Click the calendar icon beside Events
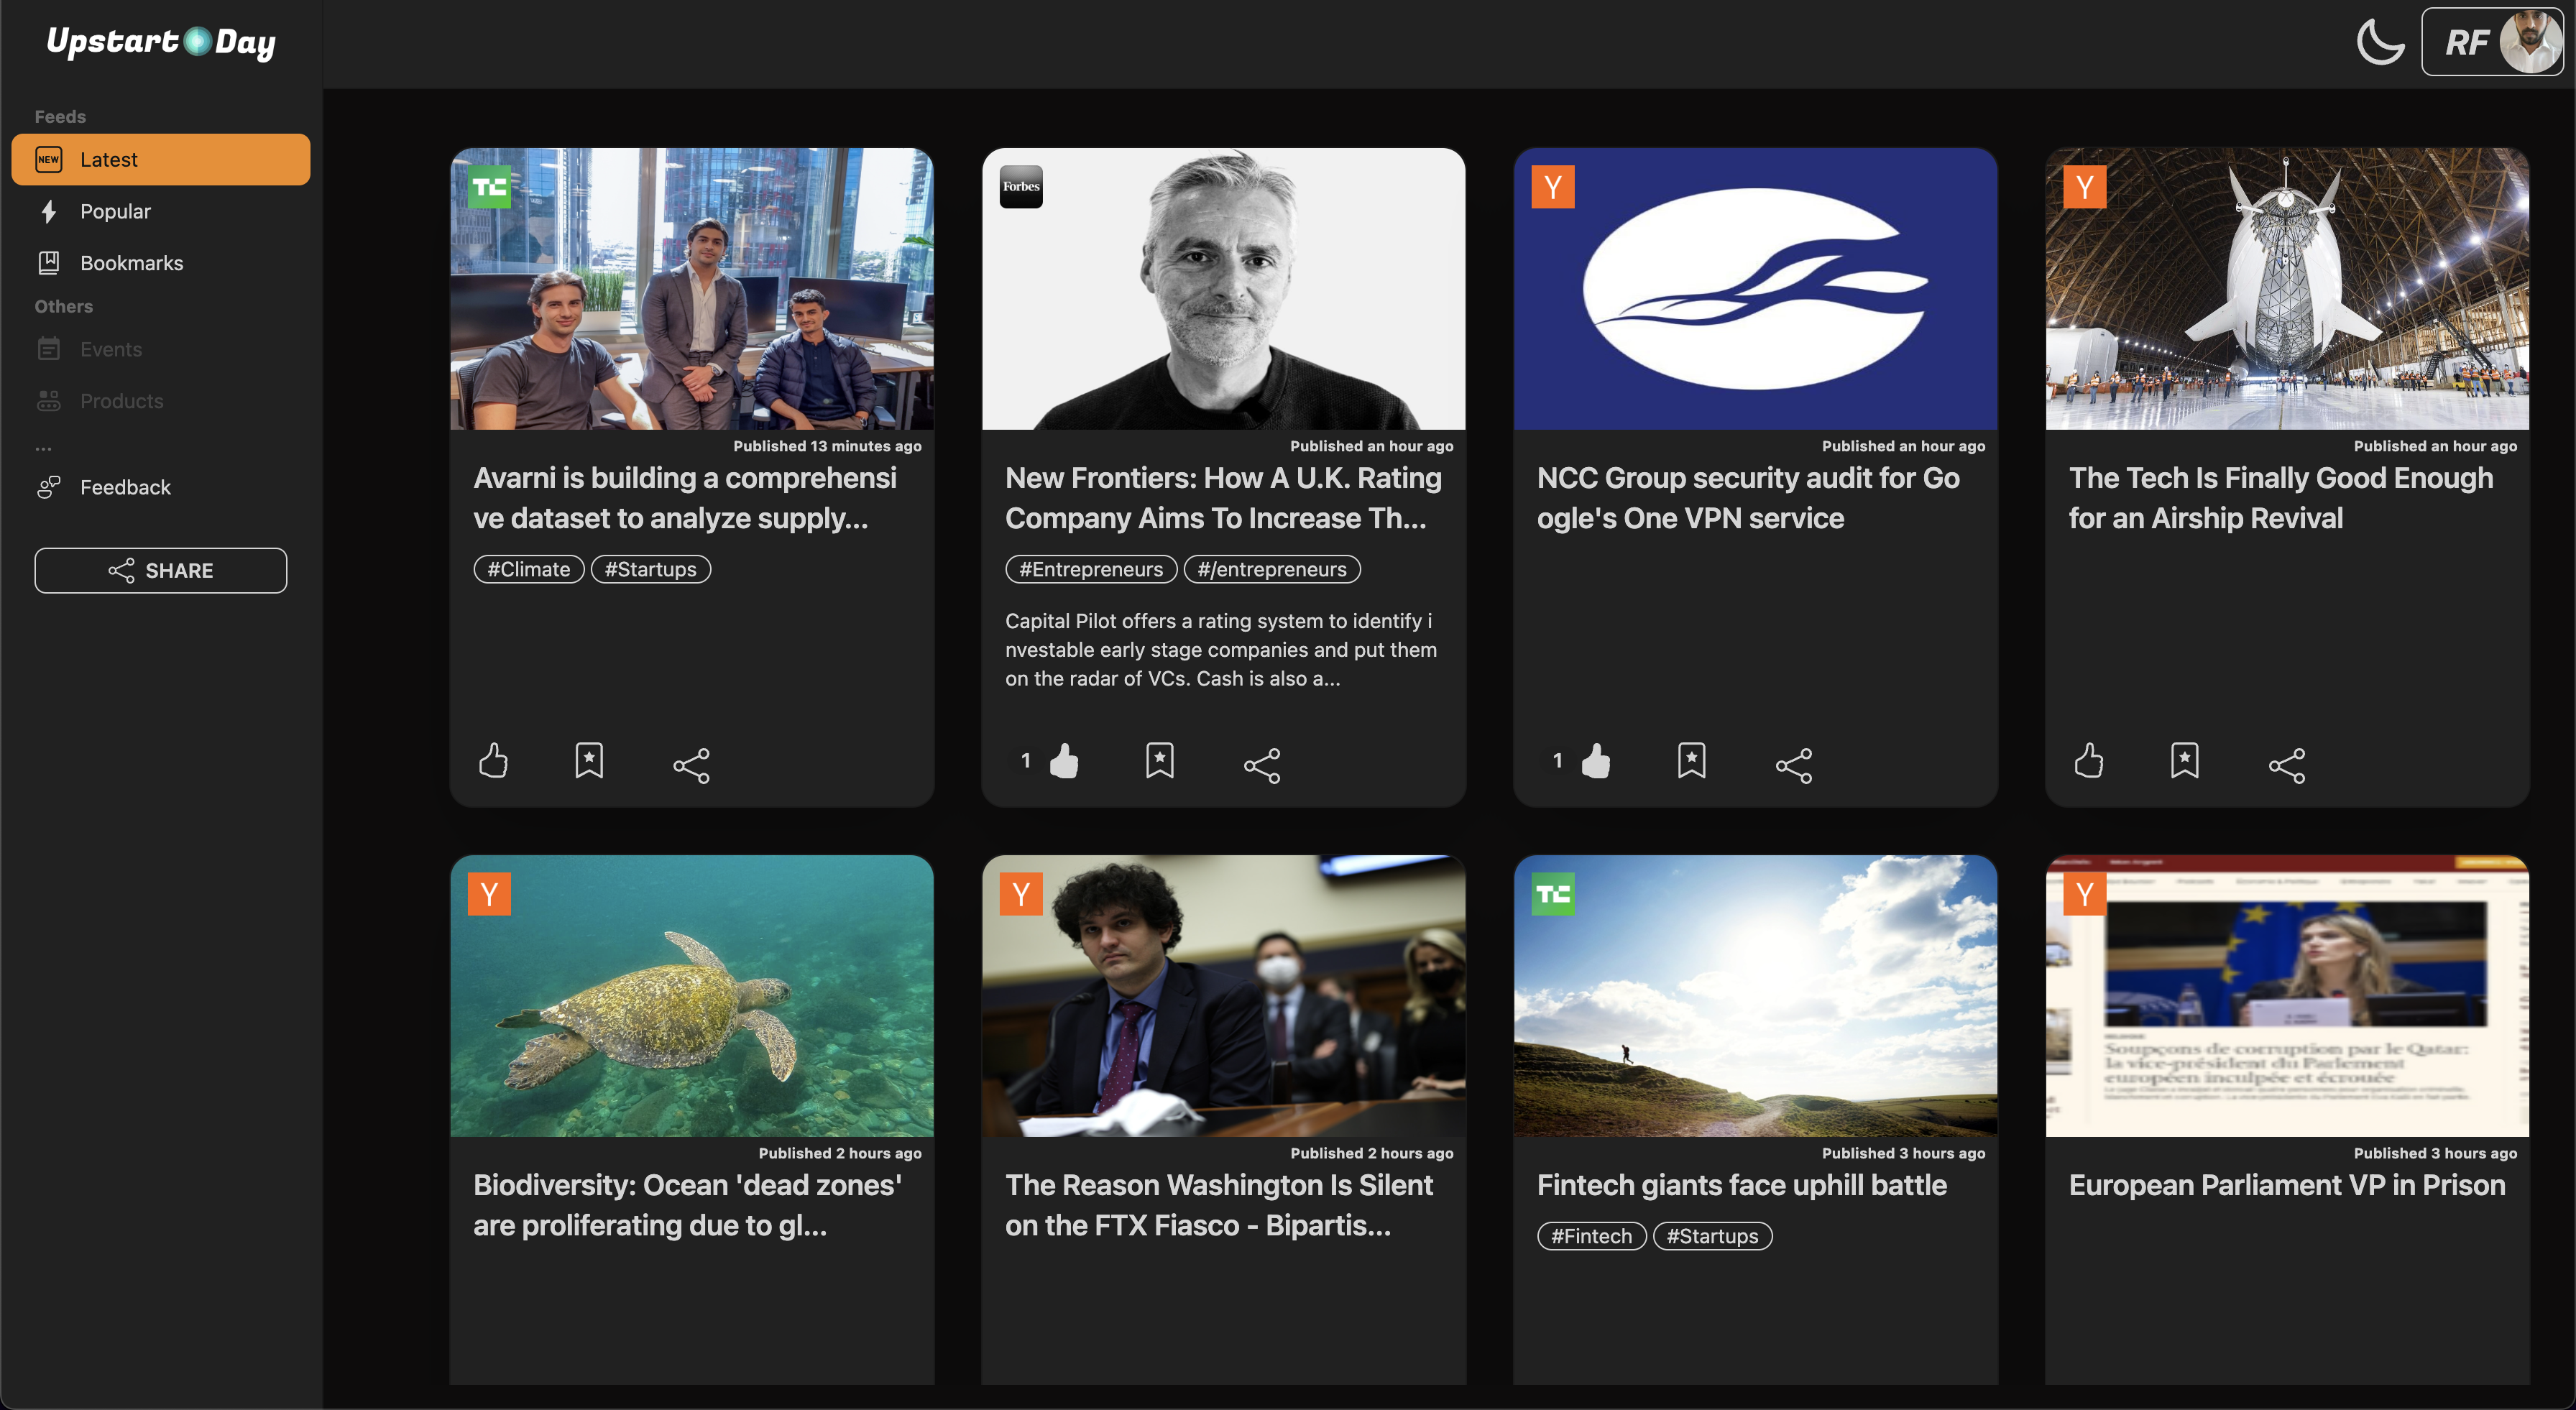The image size is (2576, 1410). (x=48, y=349)
